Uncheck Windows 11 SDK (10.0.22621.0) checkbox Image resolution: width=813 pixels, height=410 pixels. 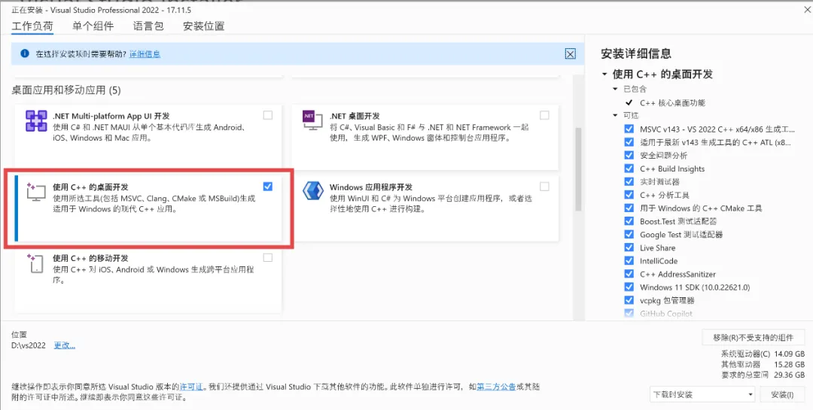pos(629,287)
